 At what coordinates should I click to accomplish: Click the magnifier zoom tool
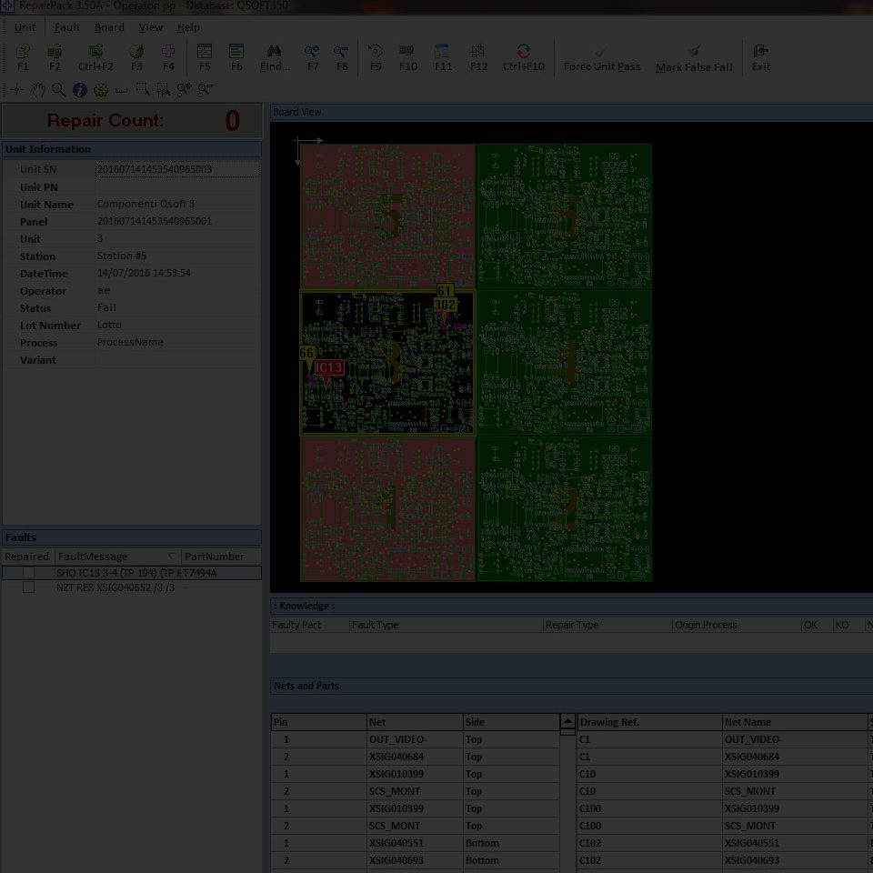tap(58, 90)
